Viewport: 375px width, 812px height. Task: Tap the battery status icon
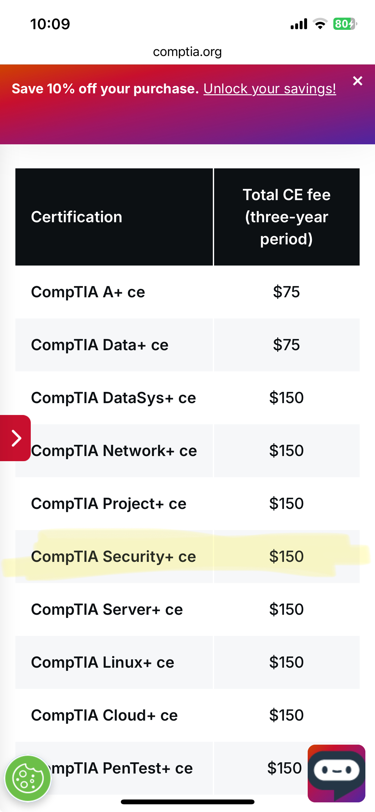345,24
